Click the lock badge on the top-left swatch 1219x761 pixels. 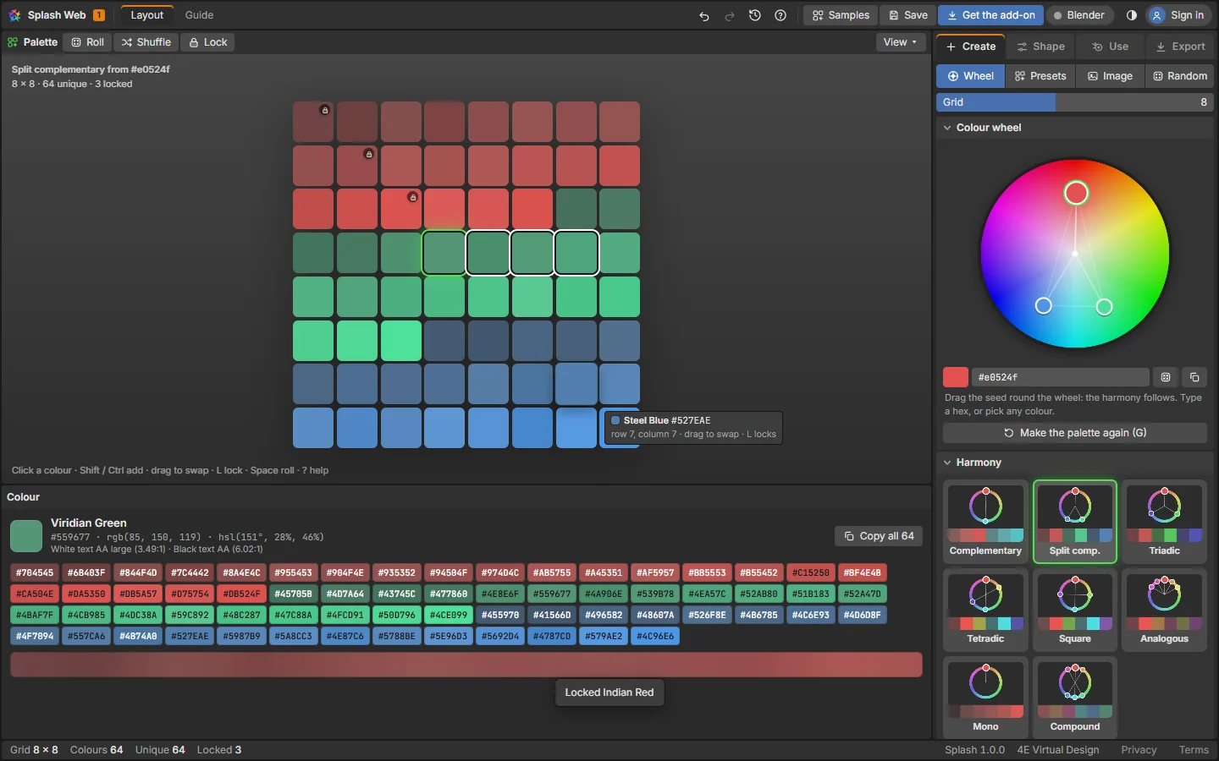click(324, 110)
